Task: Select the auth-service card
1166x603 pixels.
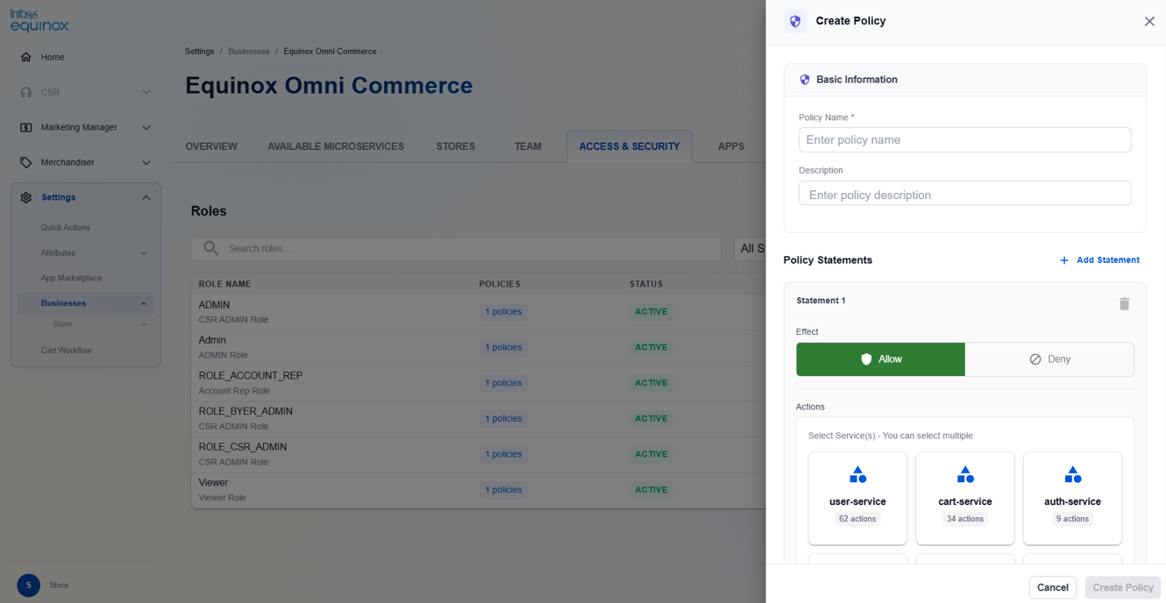Action: pyautogui.click(x=1072, y=498)
